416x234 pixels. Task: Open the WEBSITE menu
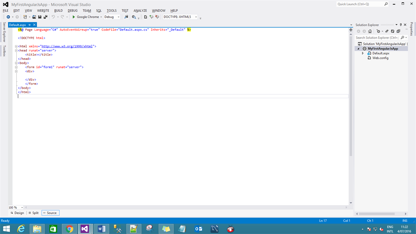(43, 11)
